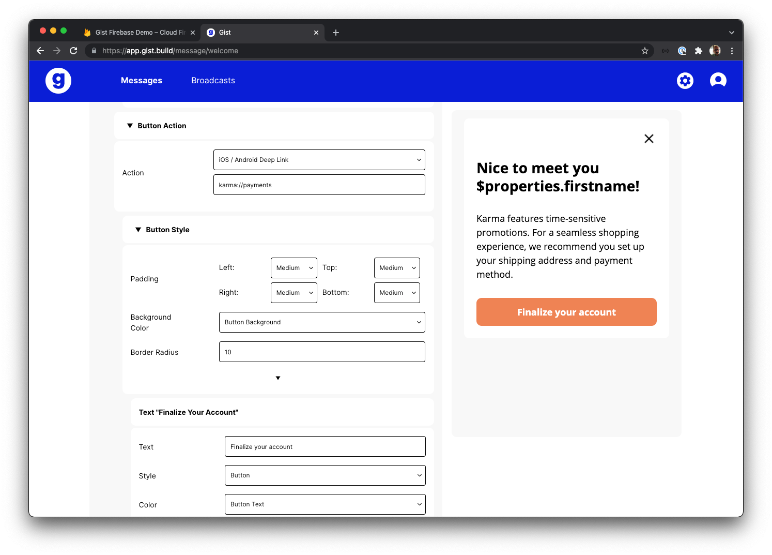Screen dimensions: 772x555
Task: Click the Background Color label
Action: [151, 322]
